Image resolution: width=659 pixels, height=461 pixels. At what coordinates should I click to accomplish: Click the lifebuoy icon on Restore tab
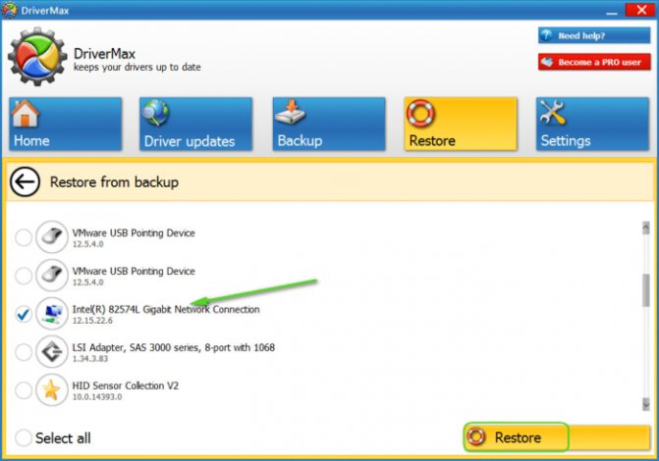[x=420, y=114]
